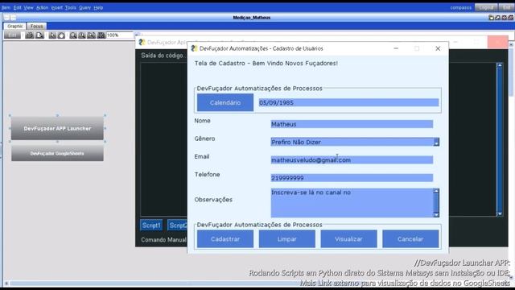Click the Logout button

point(486,7)
